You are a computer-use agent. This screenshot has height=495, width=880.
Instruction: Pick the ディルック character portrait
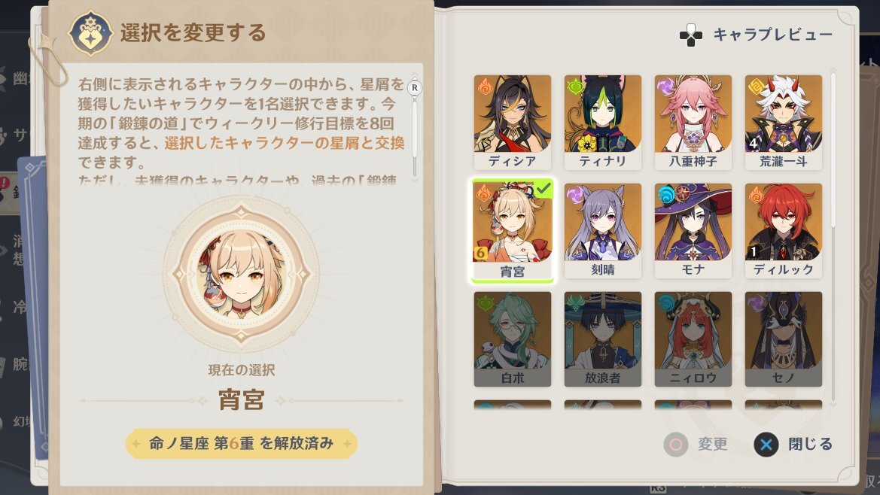tap(783, 230)
